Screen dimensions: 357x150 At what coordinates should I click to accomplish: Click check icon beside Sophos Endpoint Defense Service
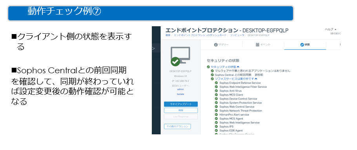coord(216,83)
